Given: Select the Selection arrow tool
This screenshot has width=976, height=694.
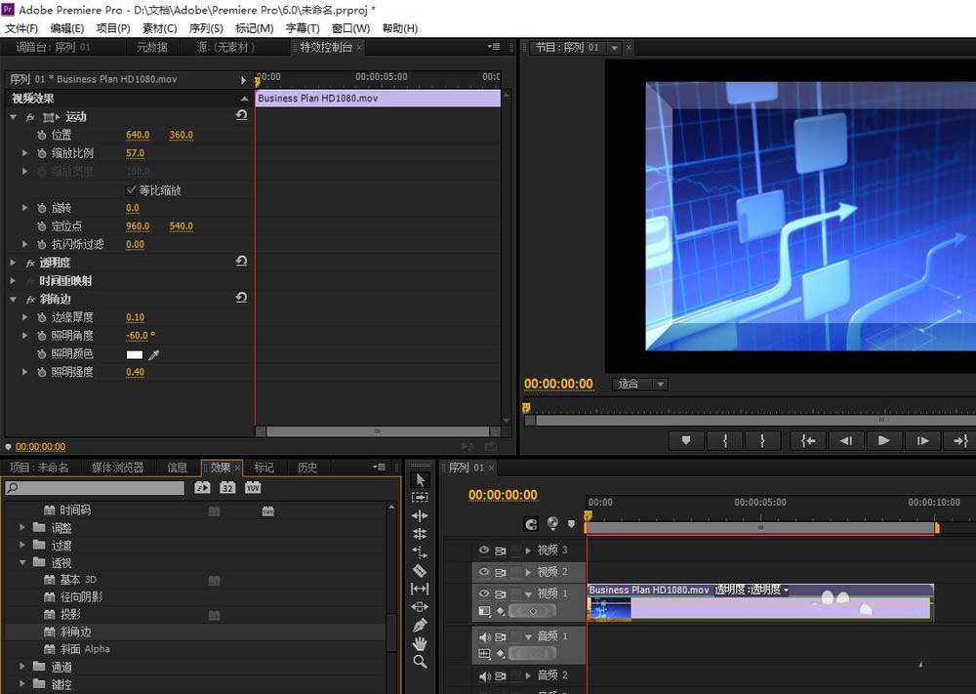Looking at the screenshot, I should pos(420,480).
